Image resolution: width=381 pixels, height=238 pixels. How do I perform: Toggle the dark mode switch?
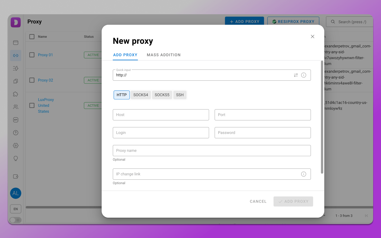15,220
